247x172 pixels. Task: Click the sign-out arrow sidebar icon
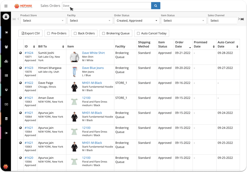pos(6,133)
